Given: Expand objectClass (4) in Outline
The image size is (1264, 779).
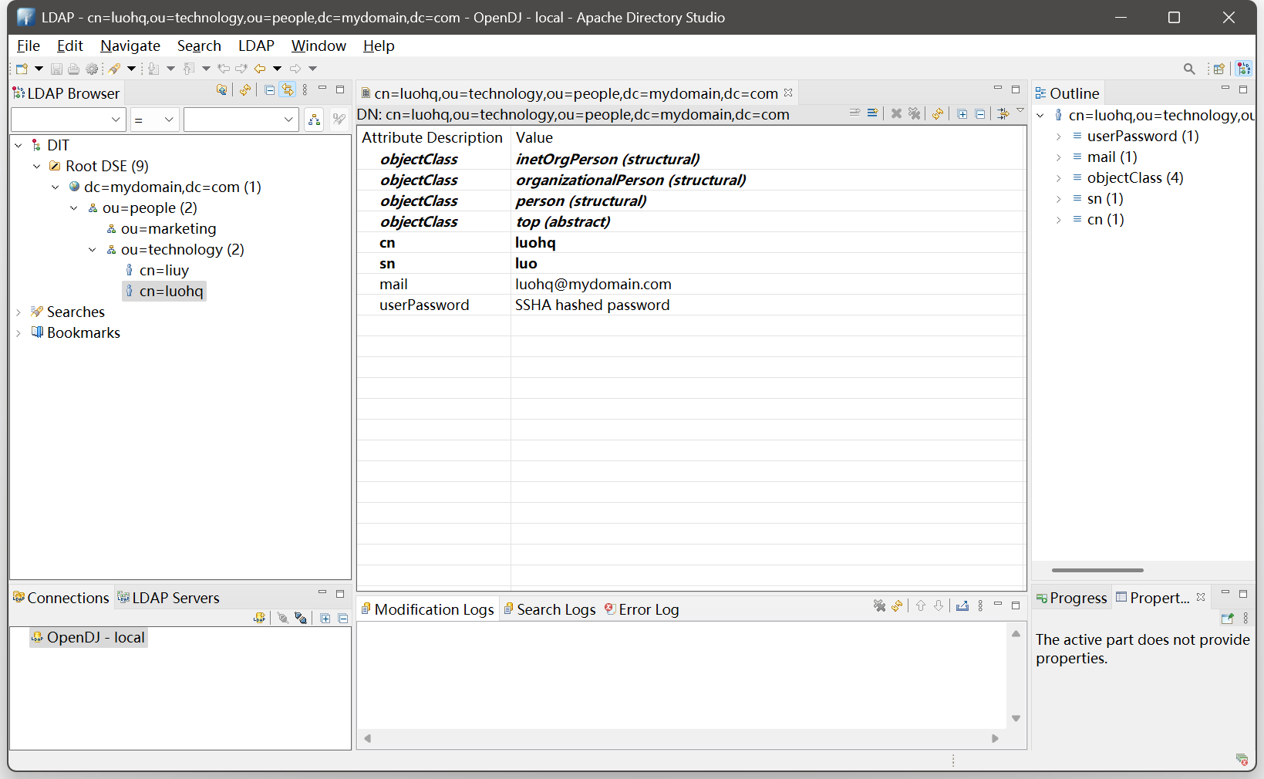Looking at the screenshot, I should 1058,178.
